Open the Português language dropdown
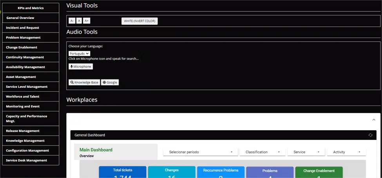The width and height of the screenshot is (382, 178). [x=80, y=54]
